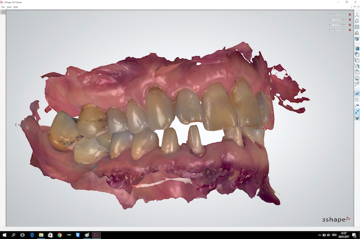Screen dimensions: 360x239
Task: Click the blue 3D box toolbar icon
Action: pyautogui.click(x=356, y=39)
